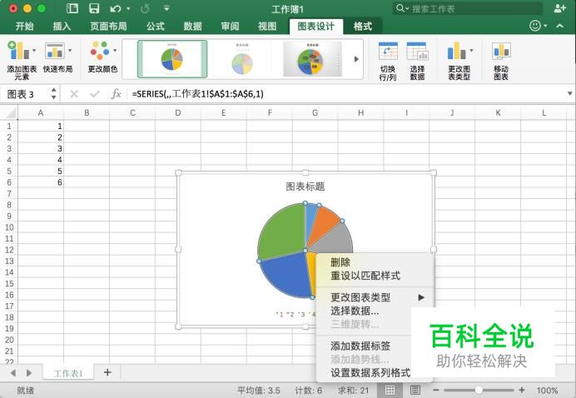Open the Home (开始) ribbon tab
The height and width of the screenshot is (398, 576).
pos(25,26)
